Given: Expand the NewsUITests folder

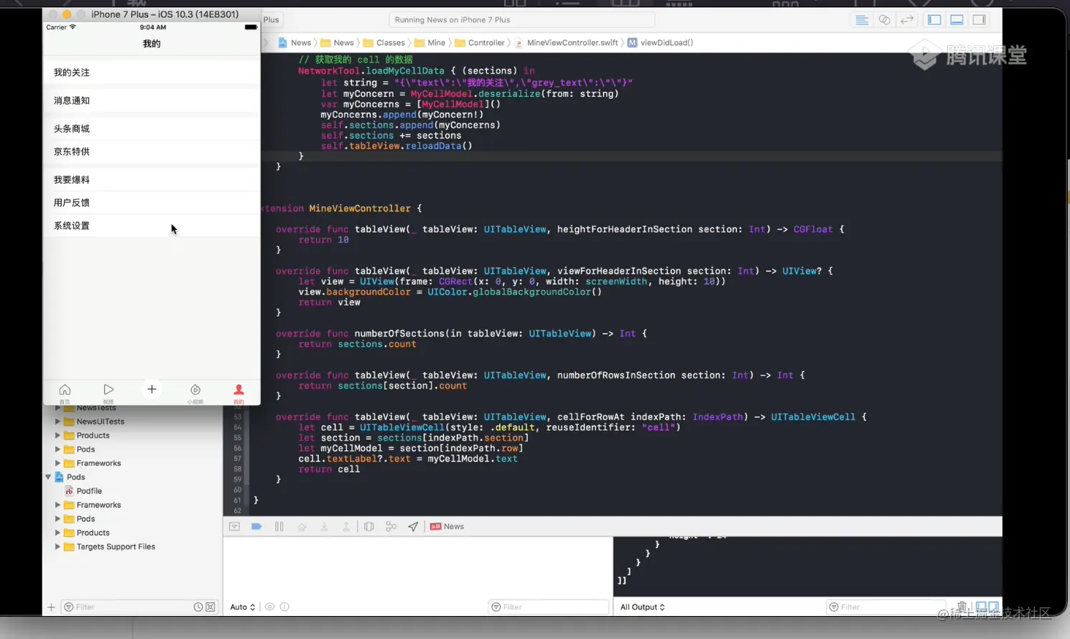Looking at the screenshot, I should pyautogui.click(x=57, y=421).
